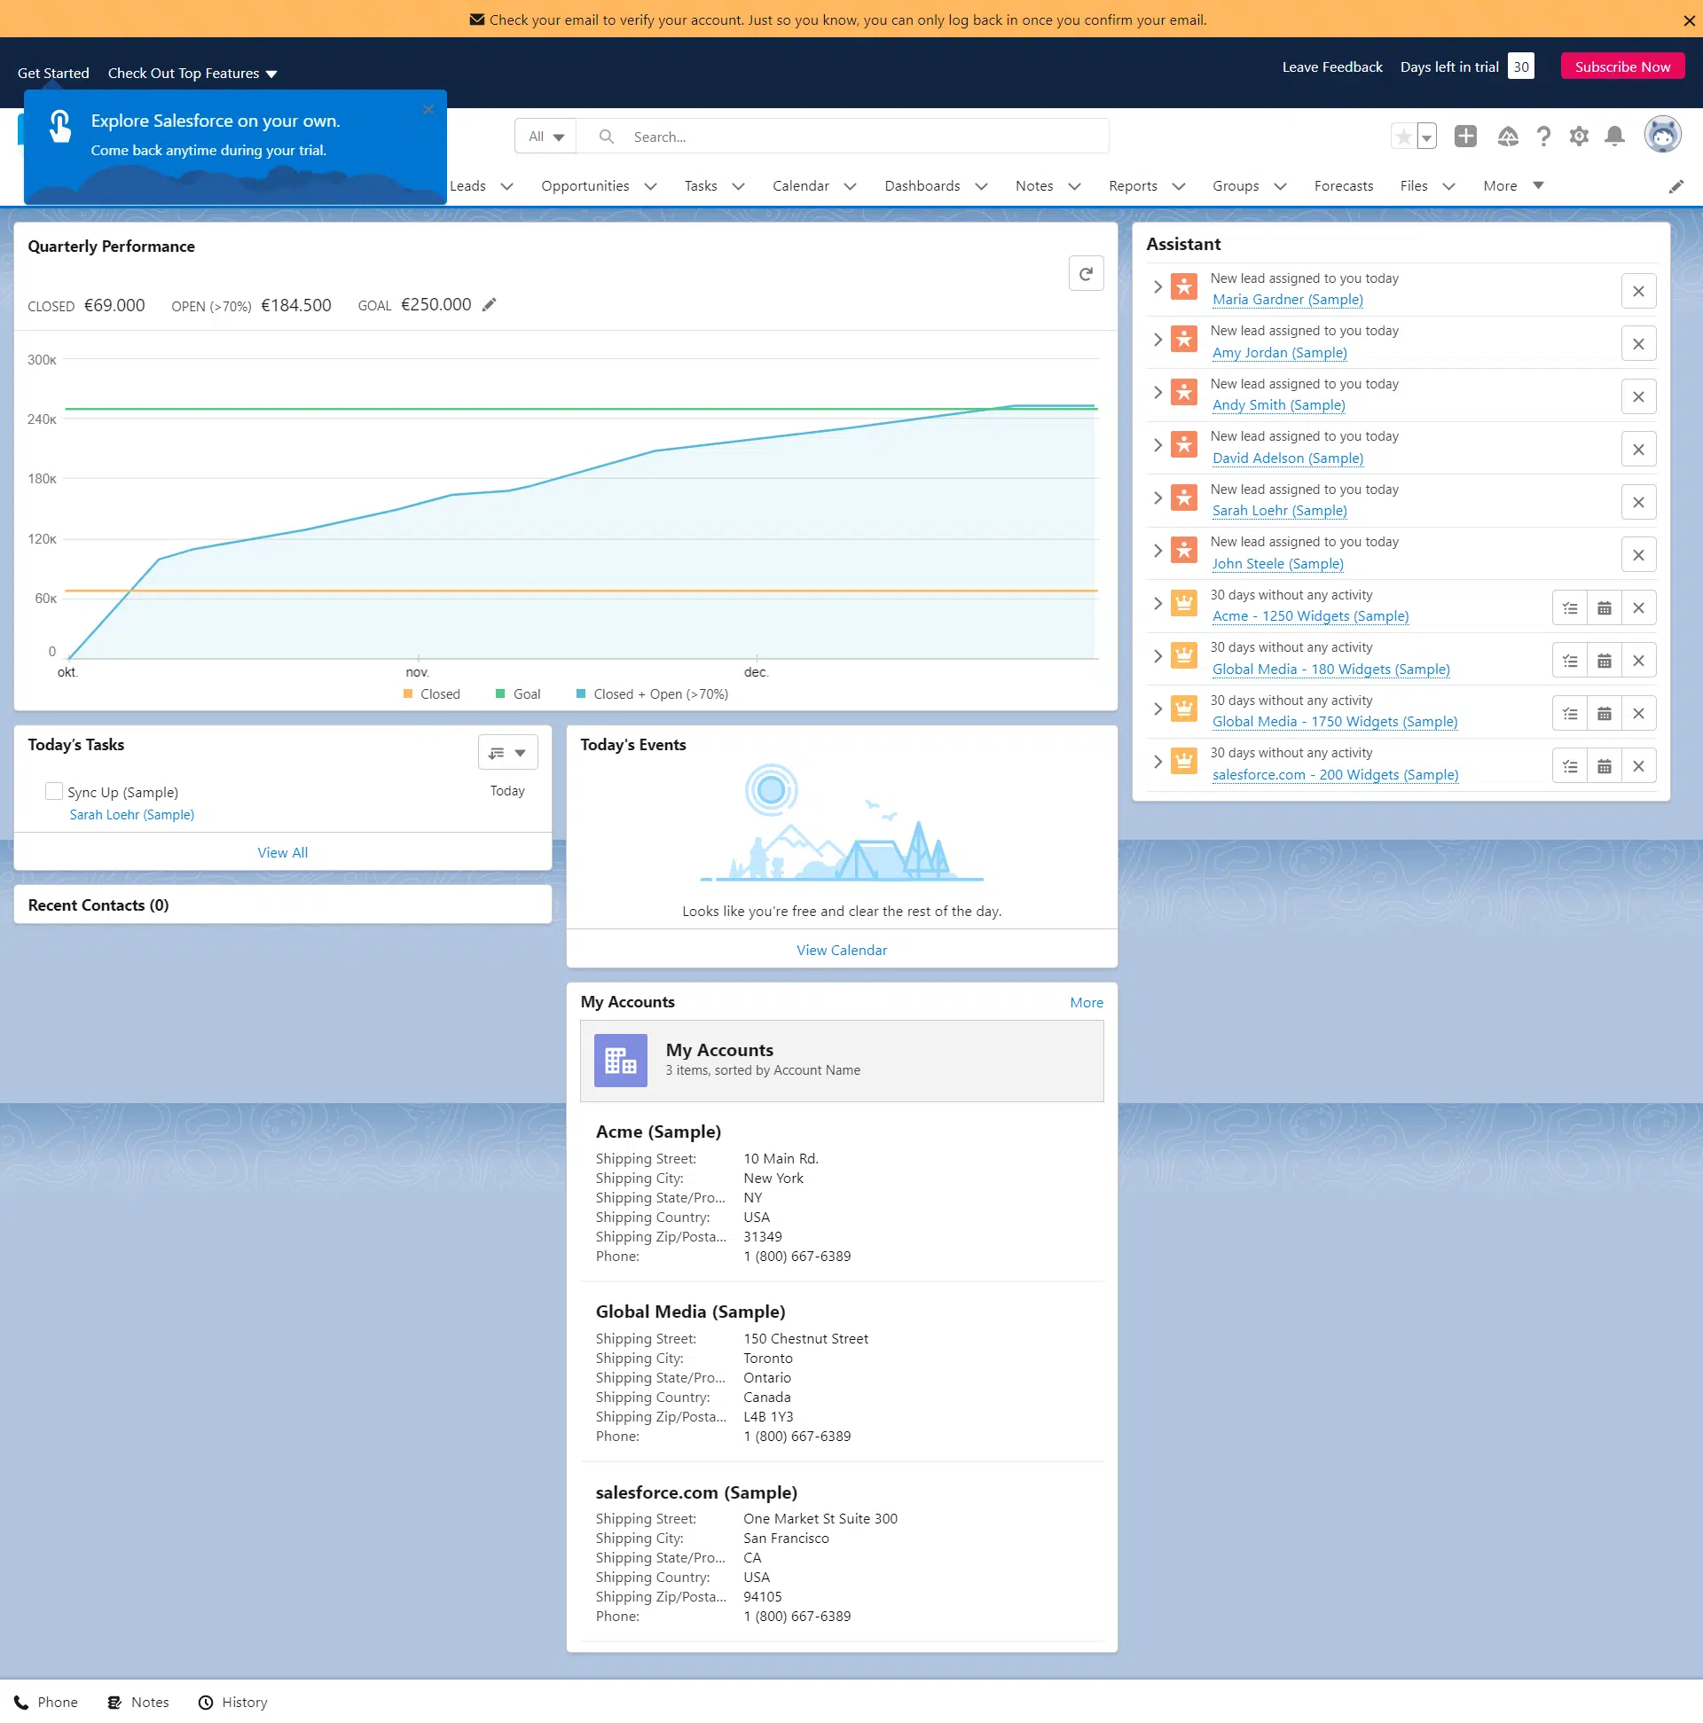
Task: Open the notifications bell
Action: 1614,136
